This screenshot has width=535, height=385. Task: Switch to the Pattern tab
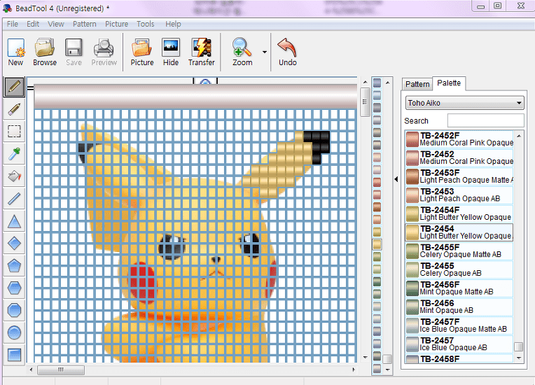(417, 84)
